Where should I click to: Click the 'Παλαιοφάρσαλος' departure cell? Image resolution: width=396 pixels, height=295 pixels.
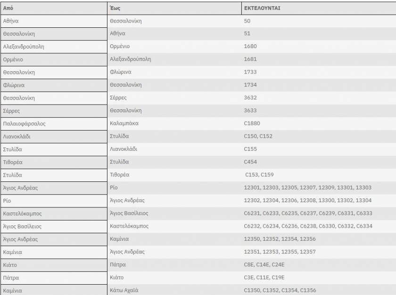(x=24, y=123)
